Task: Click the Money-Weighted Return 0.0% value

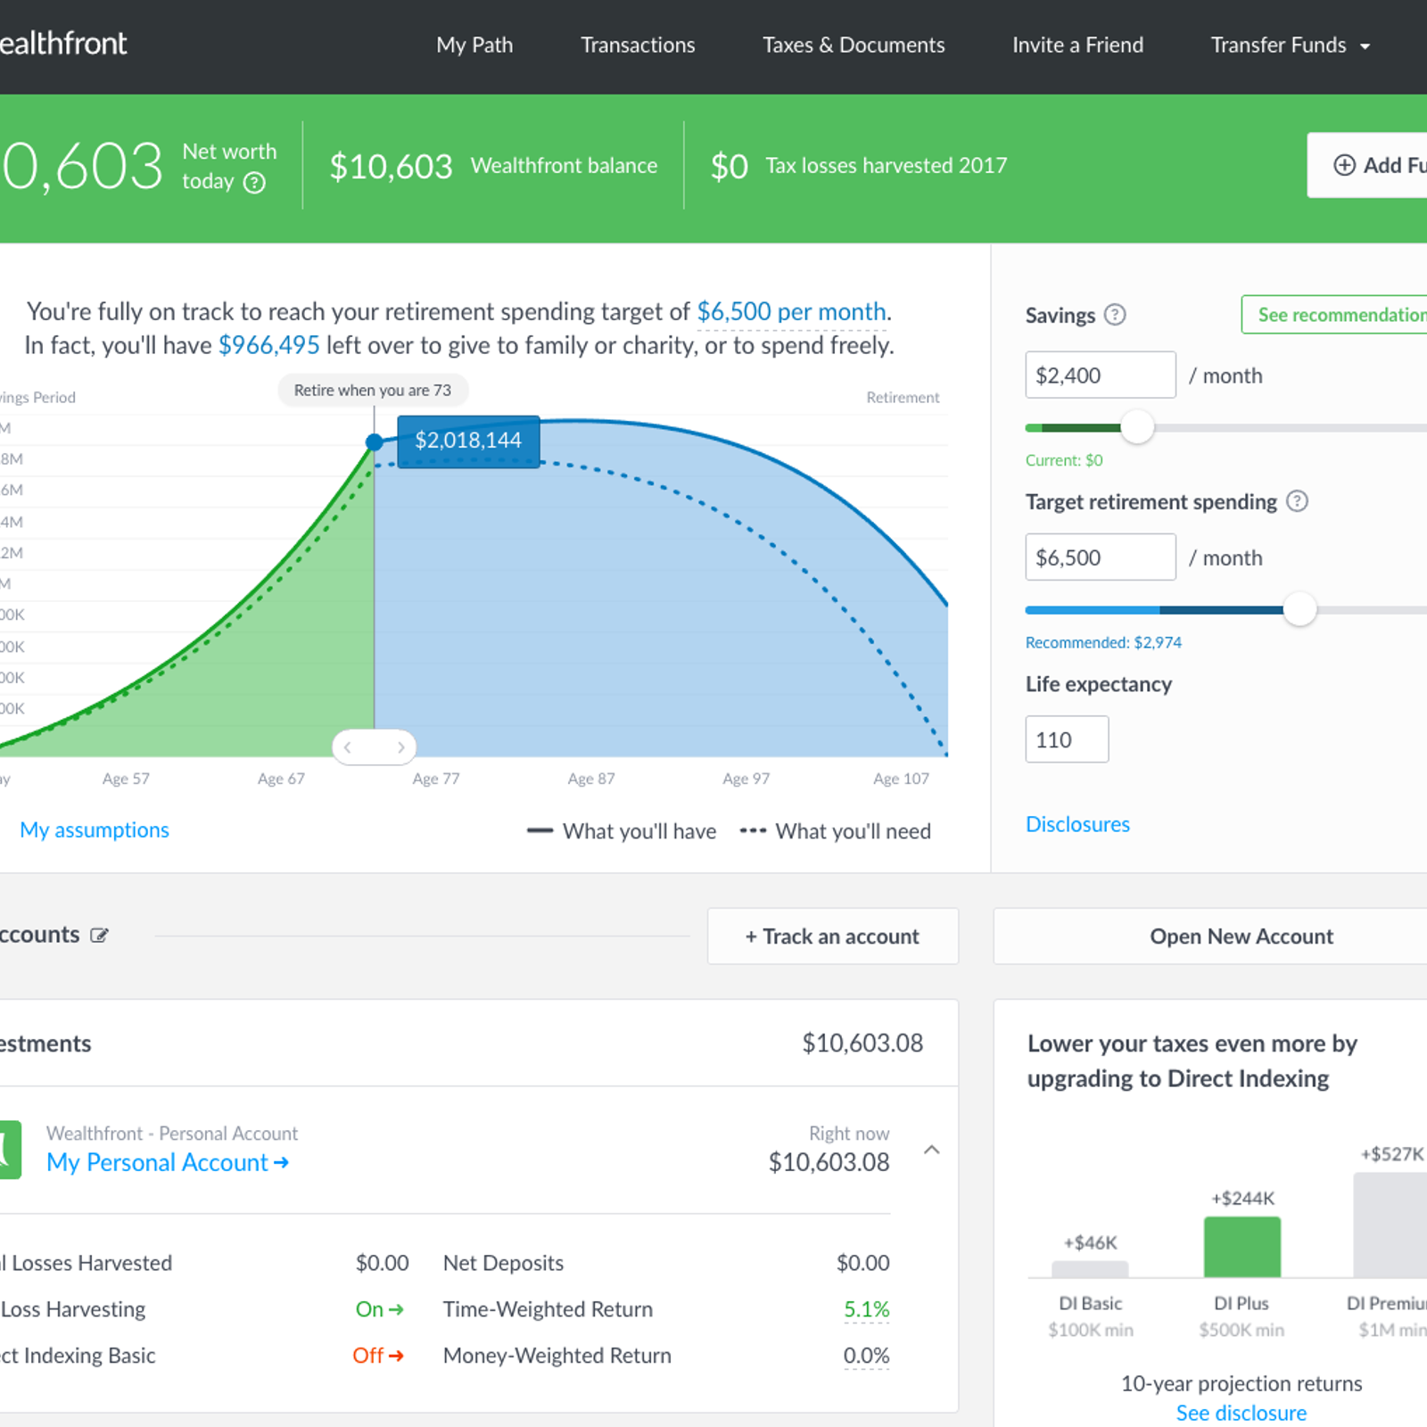Action: tap(867, 1356)
